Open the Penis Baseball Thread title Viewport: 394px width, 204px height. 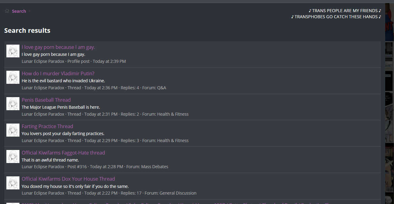46,100
